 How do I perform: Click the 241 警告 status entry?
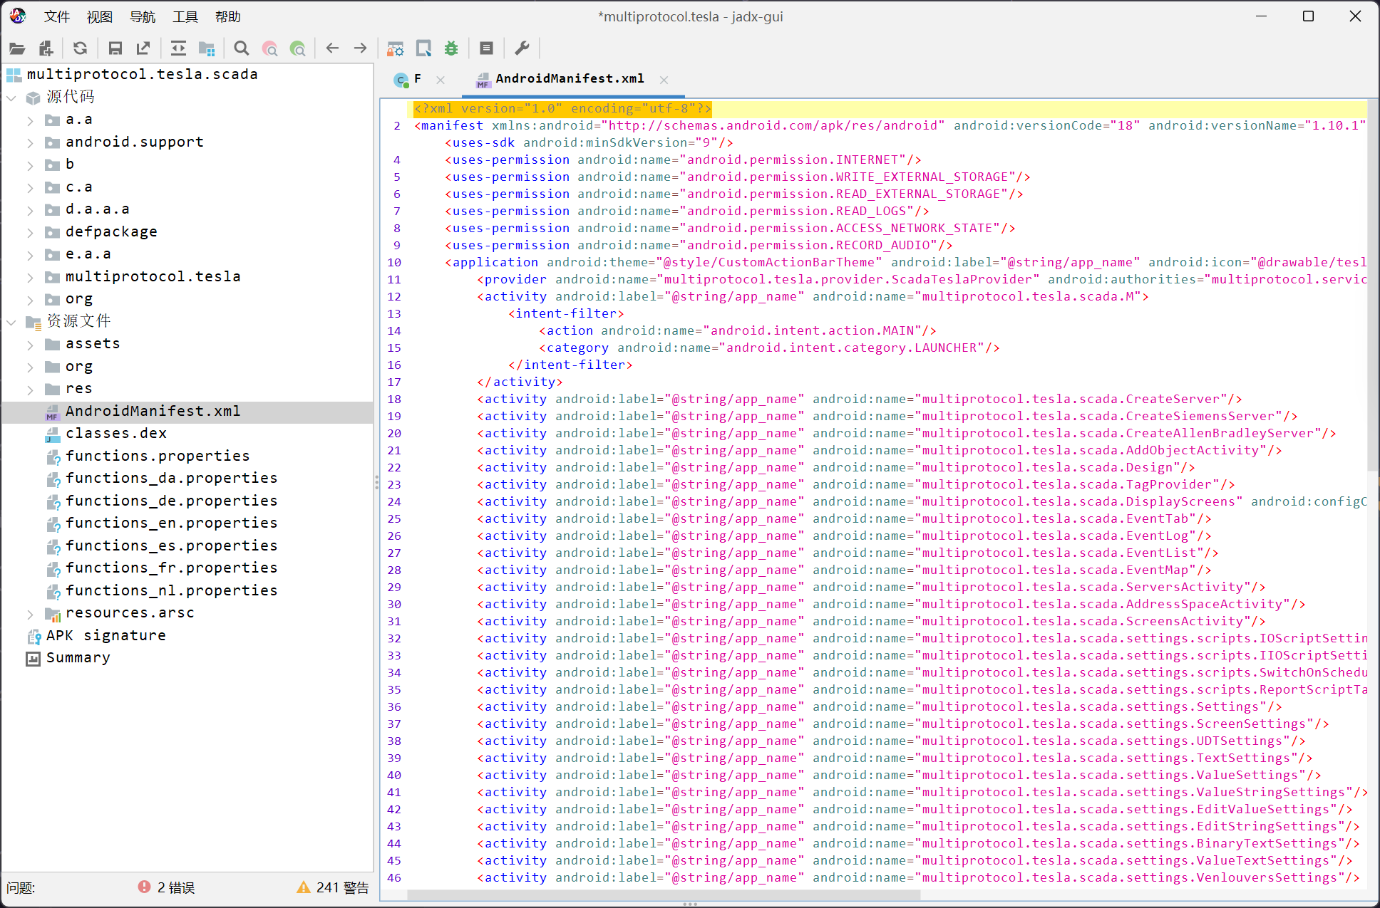(x=333, y=887)
